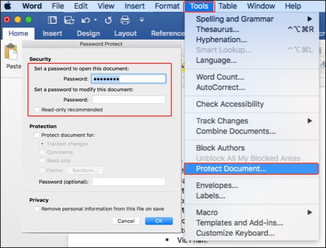The height and width of the screenshot is (248, 326).
Task: Click the Sections button
Action: (x=85, y=171)
